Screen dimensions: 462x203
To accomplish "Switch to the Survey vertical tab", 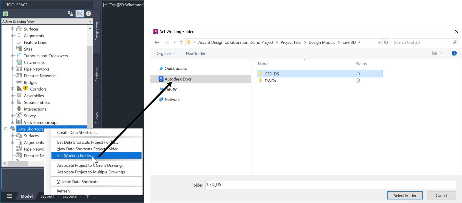I will click(97, 117).
